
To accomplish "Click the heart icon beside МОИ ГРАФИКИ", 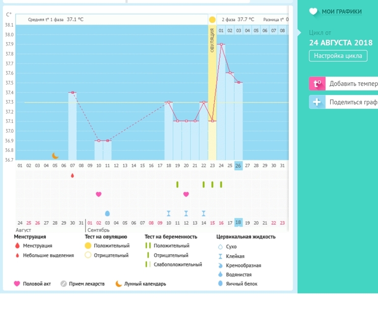I will click(314, 12).
